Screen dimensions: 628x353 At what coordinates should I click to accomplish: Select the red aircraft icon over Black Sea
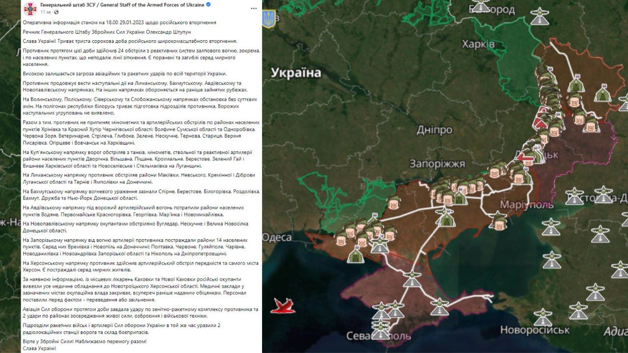283,306
